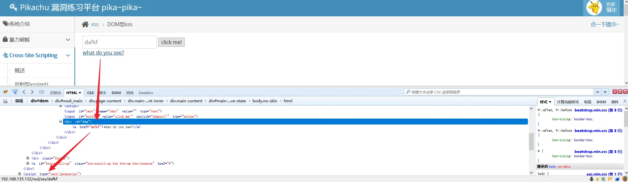Screen dimensions: 628x182
Task: Click the Firebug bug logo icon
Action: [6, 92]
